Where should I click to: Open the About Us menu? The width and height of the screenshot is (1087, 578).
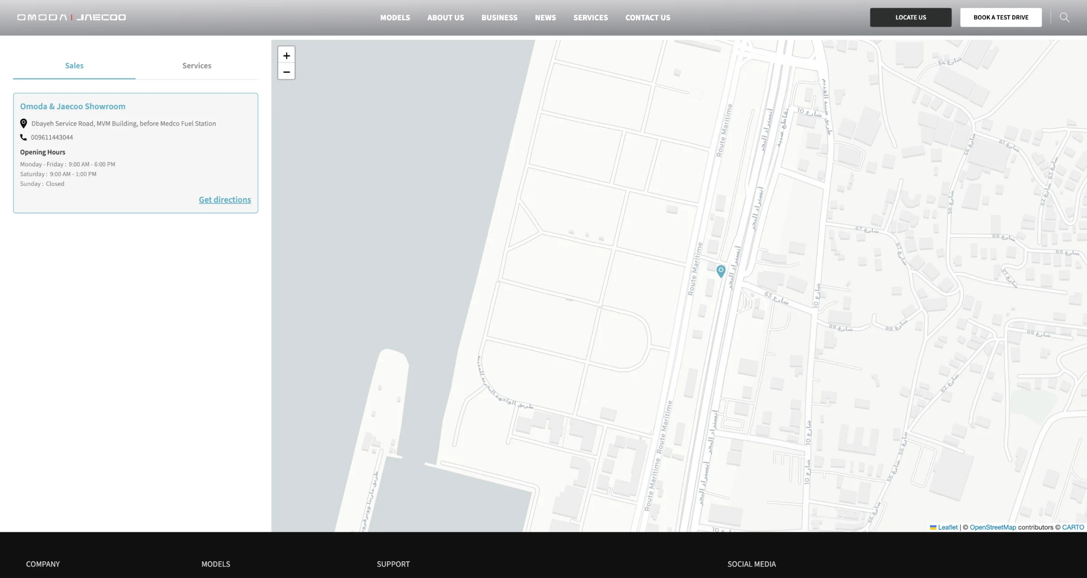(446, 18)
